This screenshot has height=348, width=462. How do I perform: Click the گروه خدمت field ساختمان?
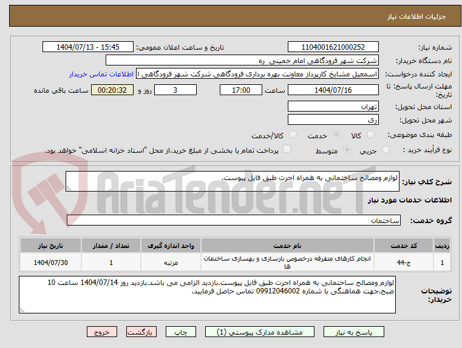point(234,220)
